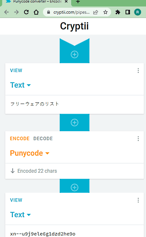The height and width of the screenshot is (237, 146).
Task: Open the browser extensions puzzle icon
Action: [118, 12]
